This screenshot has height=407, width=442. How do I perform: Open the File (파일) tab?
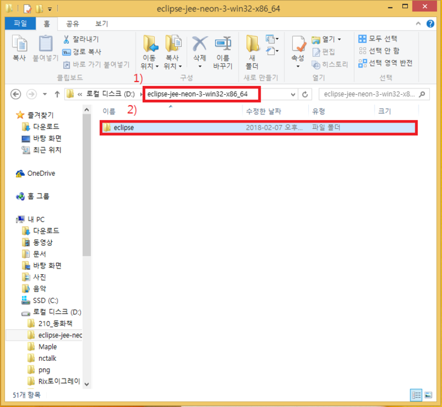[20, 23]
